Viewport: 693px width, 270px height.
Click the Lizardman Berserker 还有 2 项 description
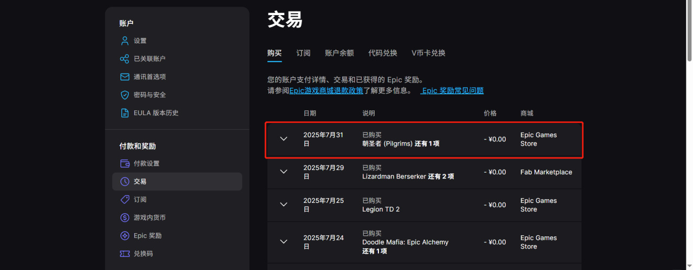pyautogui.click(x=408, y=176)
